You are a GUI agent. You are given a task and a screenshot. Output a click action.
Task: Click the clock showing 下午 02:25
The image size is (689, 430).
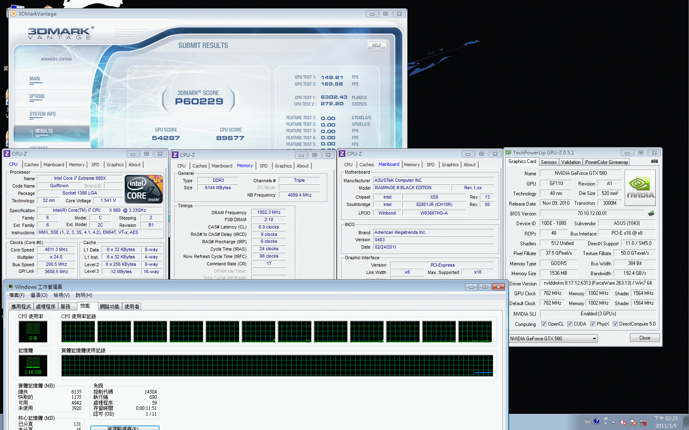click(x=666, y=418)
